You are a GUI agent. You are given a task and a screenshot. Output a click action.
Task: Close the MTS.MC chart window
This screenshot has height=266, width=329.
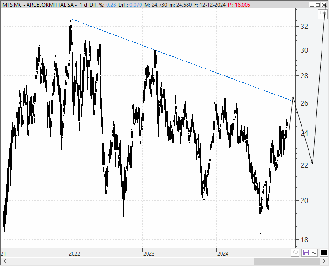324,5
